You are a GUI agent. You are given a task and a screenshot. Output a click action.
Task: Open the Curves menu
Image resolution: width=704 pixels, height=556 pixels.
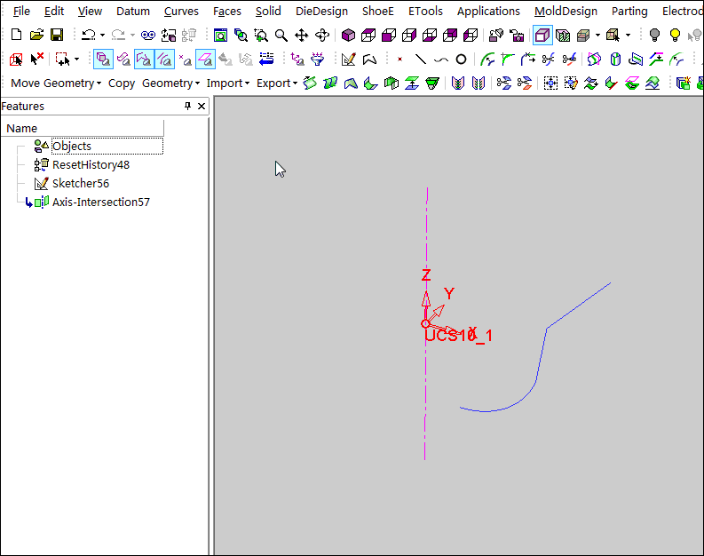point(181,12)
